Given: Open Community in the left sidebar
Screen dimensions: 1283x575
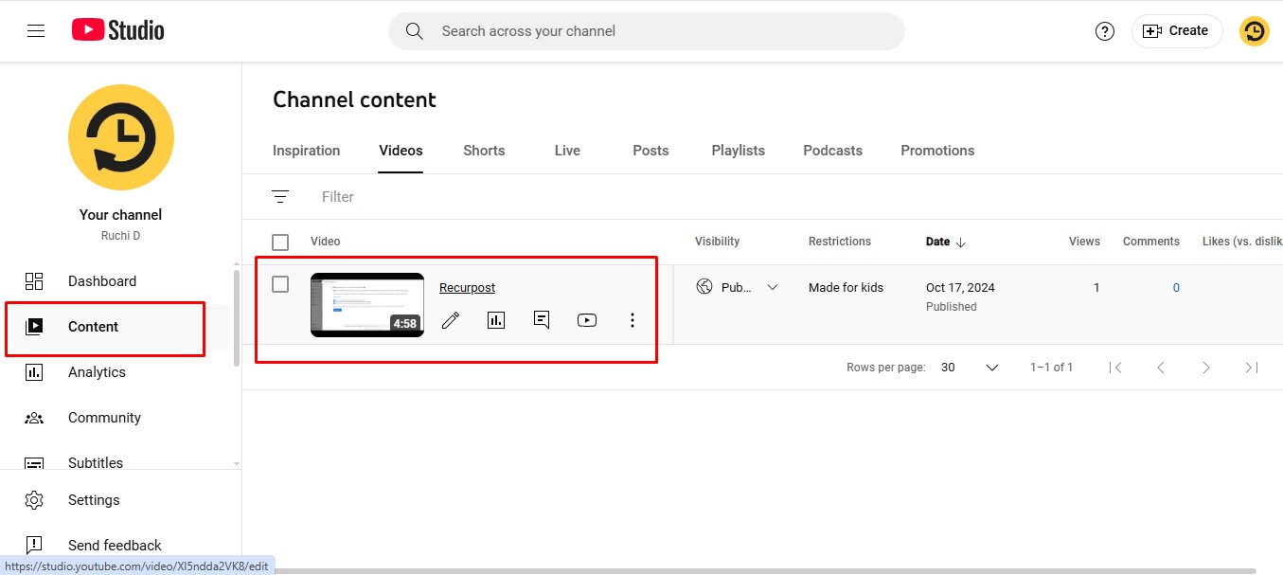Looking at the screenshot, I should tap(104, 417).
